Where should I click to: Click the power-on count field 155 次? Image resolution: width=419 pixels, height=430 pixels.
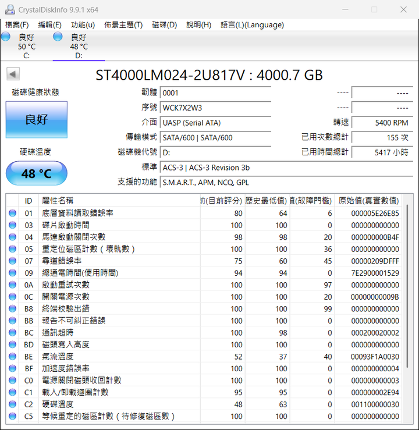point(382,137)
